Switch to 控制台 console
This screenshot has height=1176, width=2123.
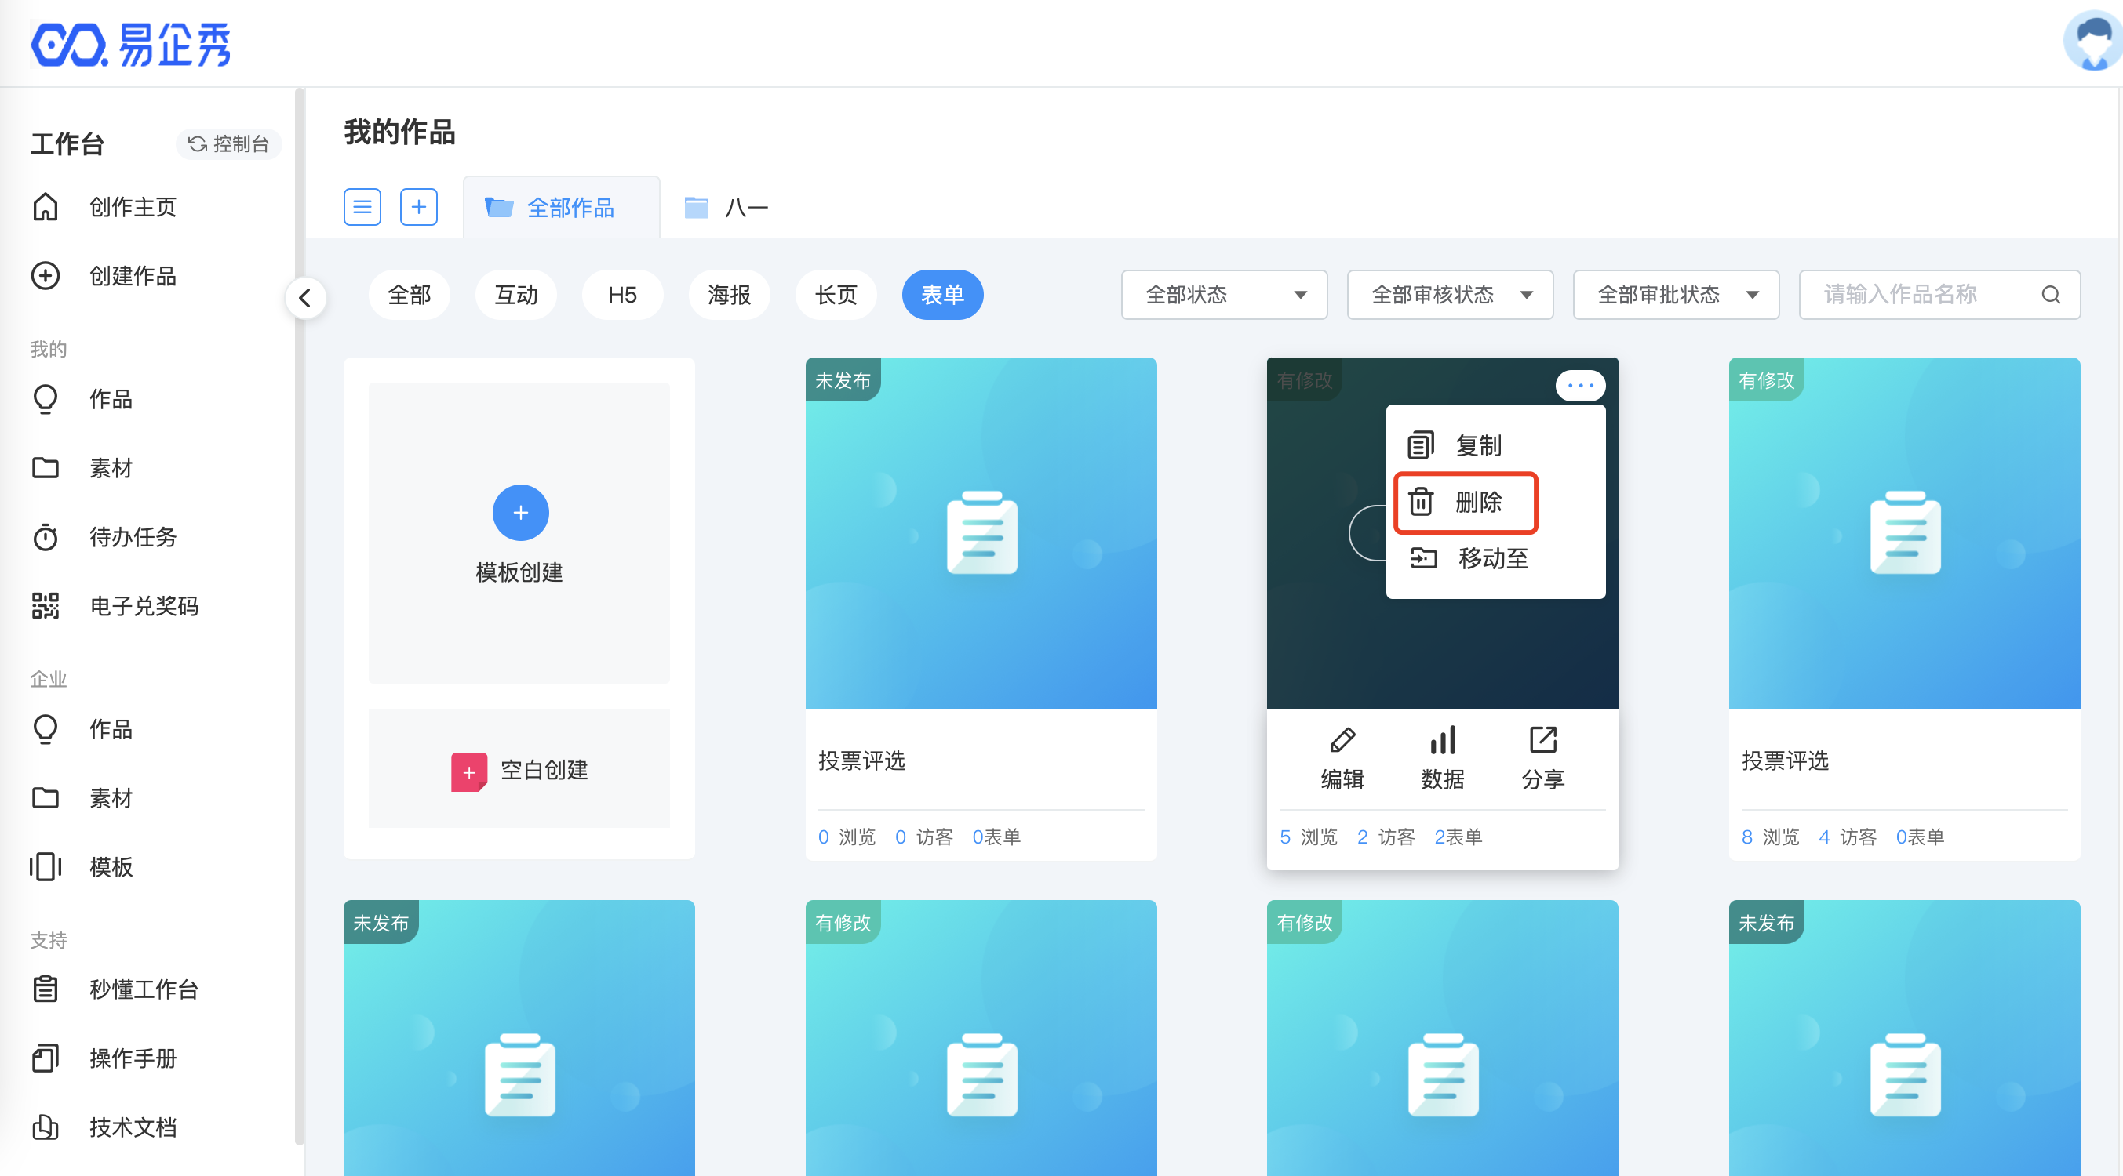click(228, 144)
